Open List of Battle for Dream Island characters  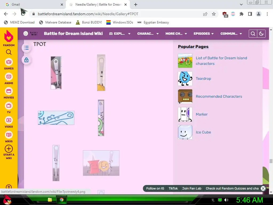(x=221, y=61)
